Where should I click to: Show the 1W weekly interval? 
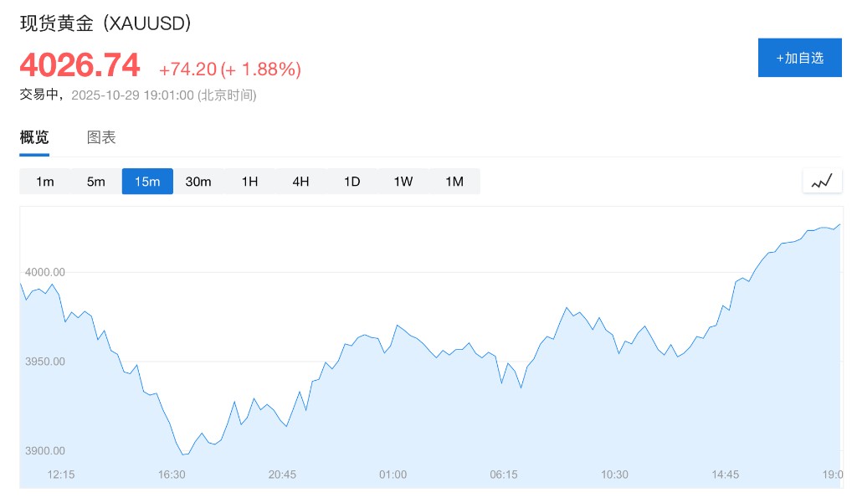tap(403, 182)
